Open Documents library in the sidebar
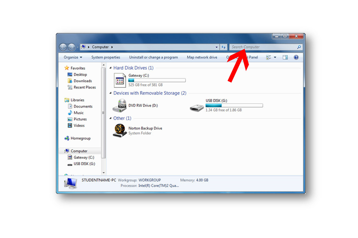This screenshot has width=358, height=238. point(83,106)
